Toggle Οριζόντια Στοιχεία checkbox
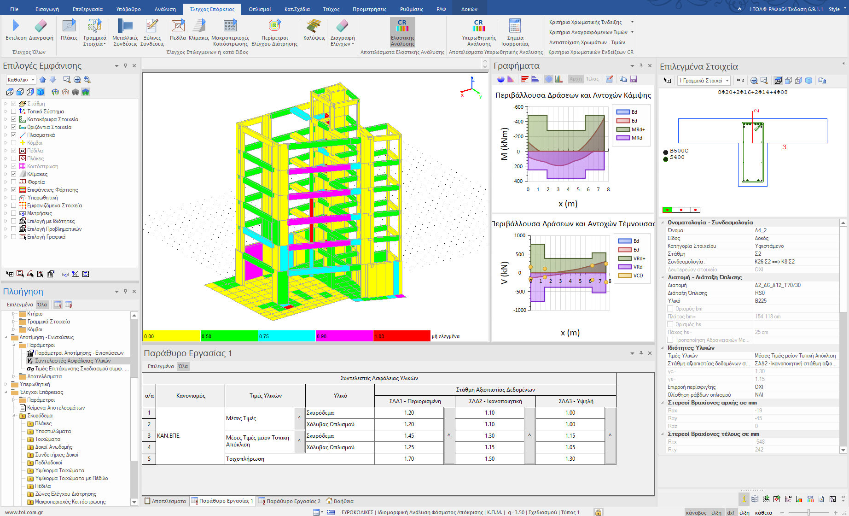Viewport: 849px width, 516px height. pyautogui.click(x=14, y=127)
